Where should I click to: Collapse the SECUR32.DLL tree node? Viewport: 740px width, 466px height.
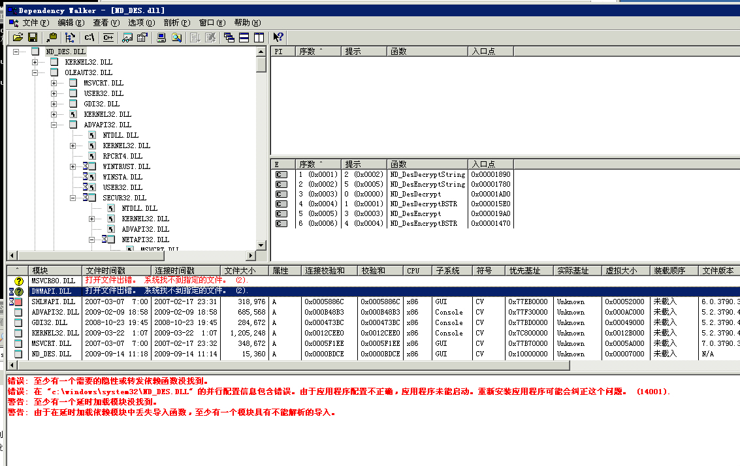tap(72, 198)
